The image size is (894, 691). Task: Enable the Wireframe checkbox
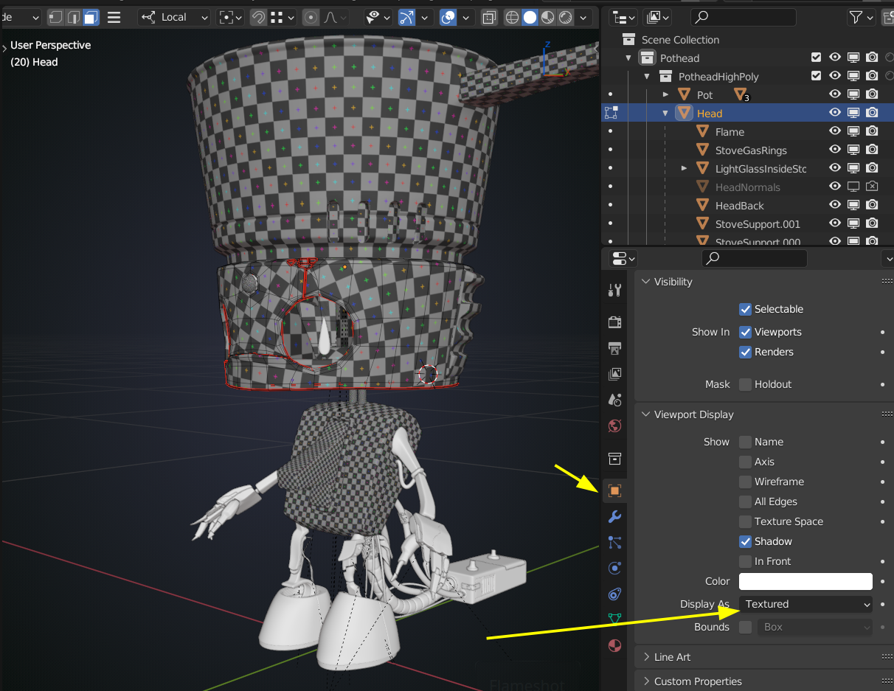point(746,482)
